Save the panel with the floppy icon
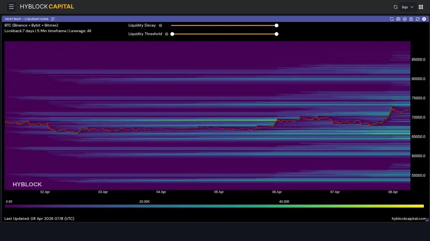Image resolution: width=430 pixels, height=241 pixels. pyautogui.click(x=411, y=19)
